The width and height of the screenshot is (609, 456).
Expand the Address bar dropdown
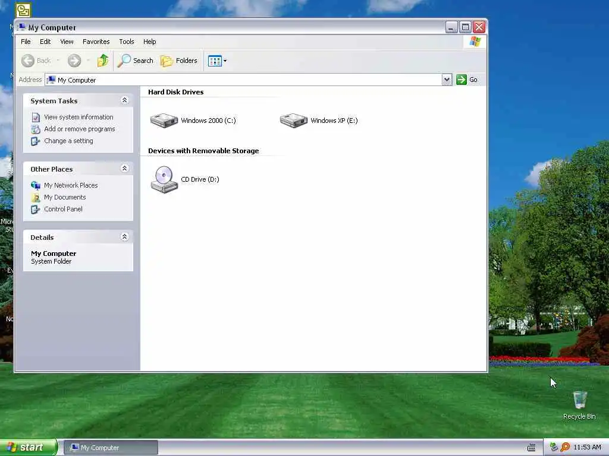[x=447, y=80]
